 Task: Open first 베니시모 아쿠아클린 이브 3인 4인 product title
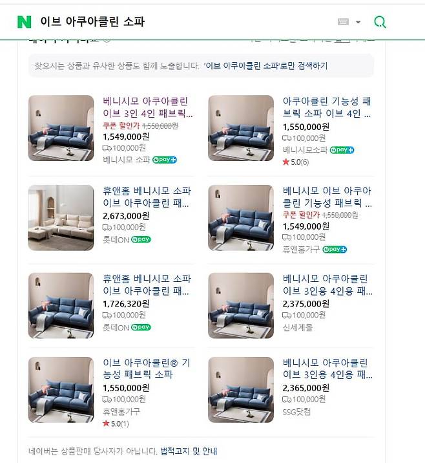(147, 107)
